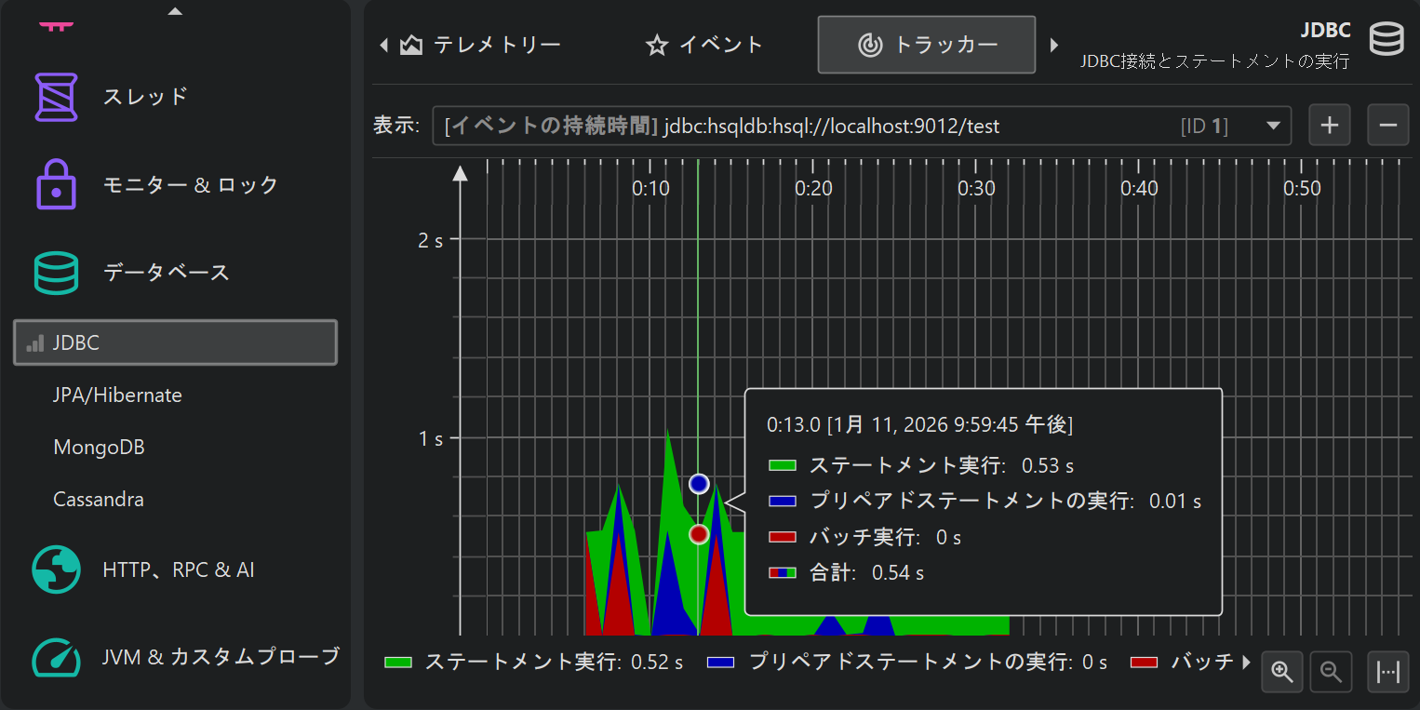Click the tooltip value バッチ実行: 0 s
The height and width of the screenshot is (710, 1420).
[885, 538]
